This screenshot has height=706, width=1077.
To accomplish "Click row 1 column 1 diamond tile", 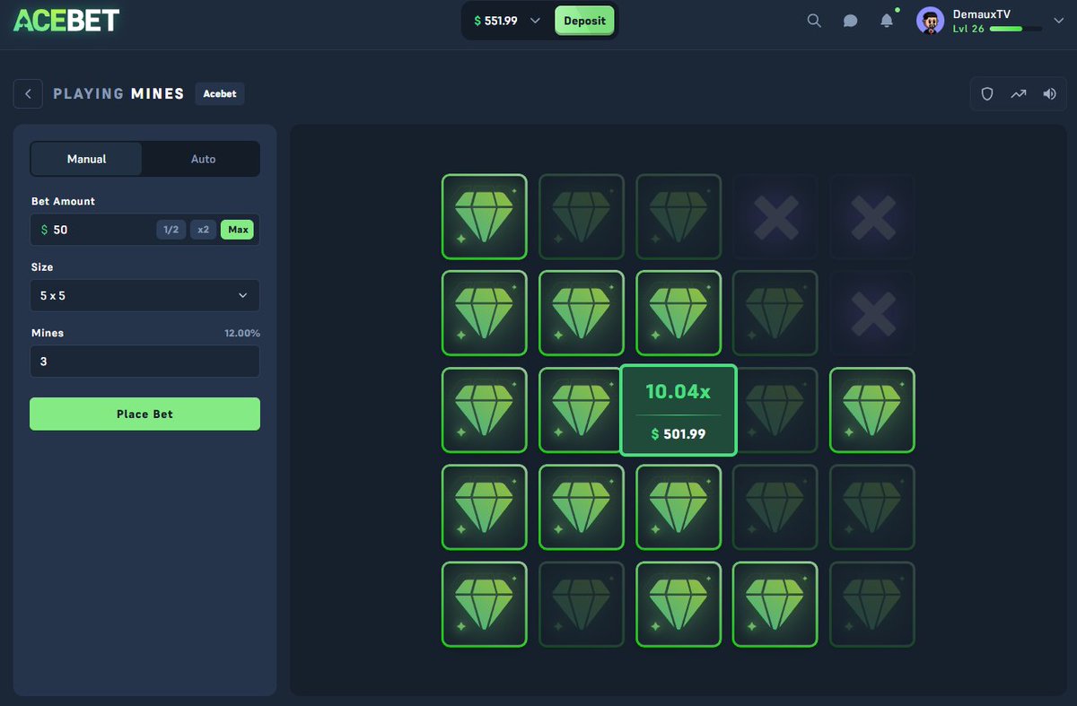I will click(485, 216).
